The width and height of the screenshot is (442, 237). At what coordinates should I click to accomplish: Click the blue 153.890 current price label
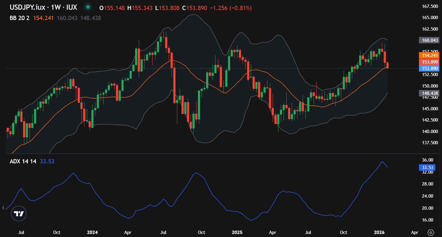(x=429, y=68)
